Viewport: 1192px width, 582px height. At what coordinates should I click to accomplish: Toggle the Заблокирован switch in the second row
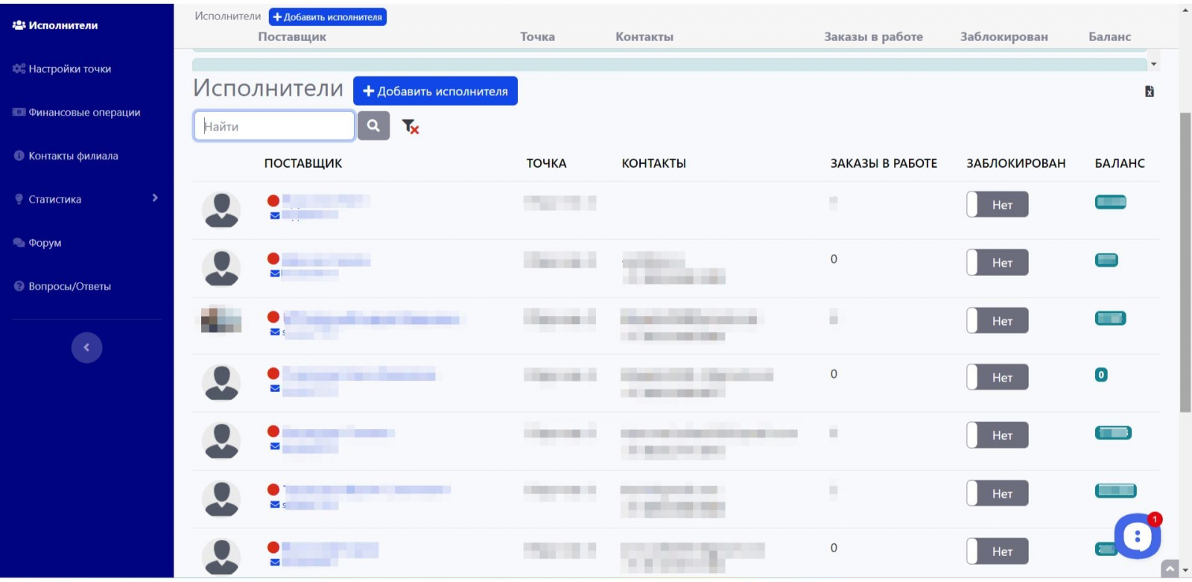[998, 262]
